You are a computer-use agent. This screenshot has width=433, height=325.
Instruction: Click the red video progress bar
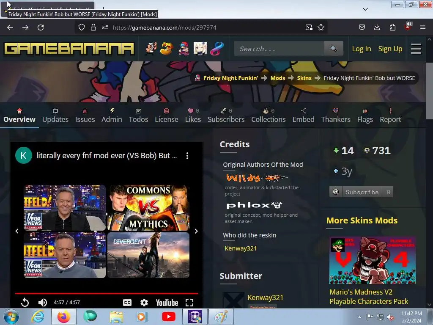107,293
